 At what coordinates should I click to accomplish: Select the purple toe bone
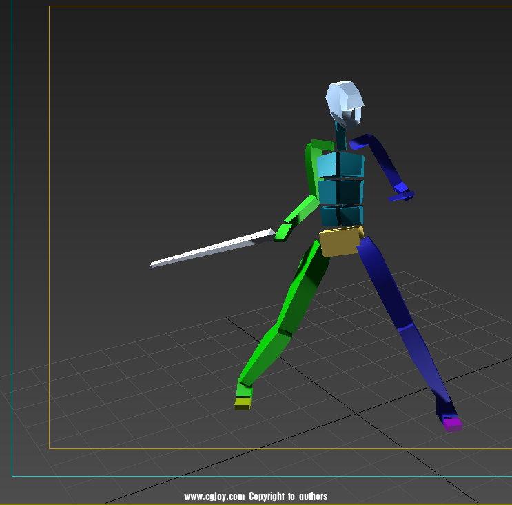coord(452,425)
